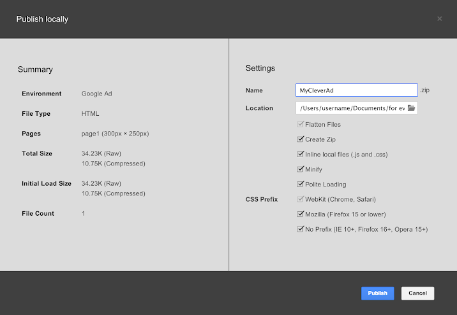Image resolution: width=457 pixels, height=315 pixels.
Task: Click the Settings heading
Action: click(x=260, y=68)
